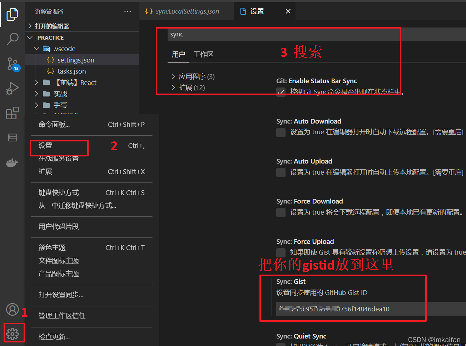
Task: Open the Run and Debug view
Action: (x=12, y=89)
